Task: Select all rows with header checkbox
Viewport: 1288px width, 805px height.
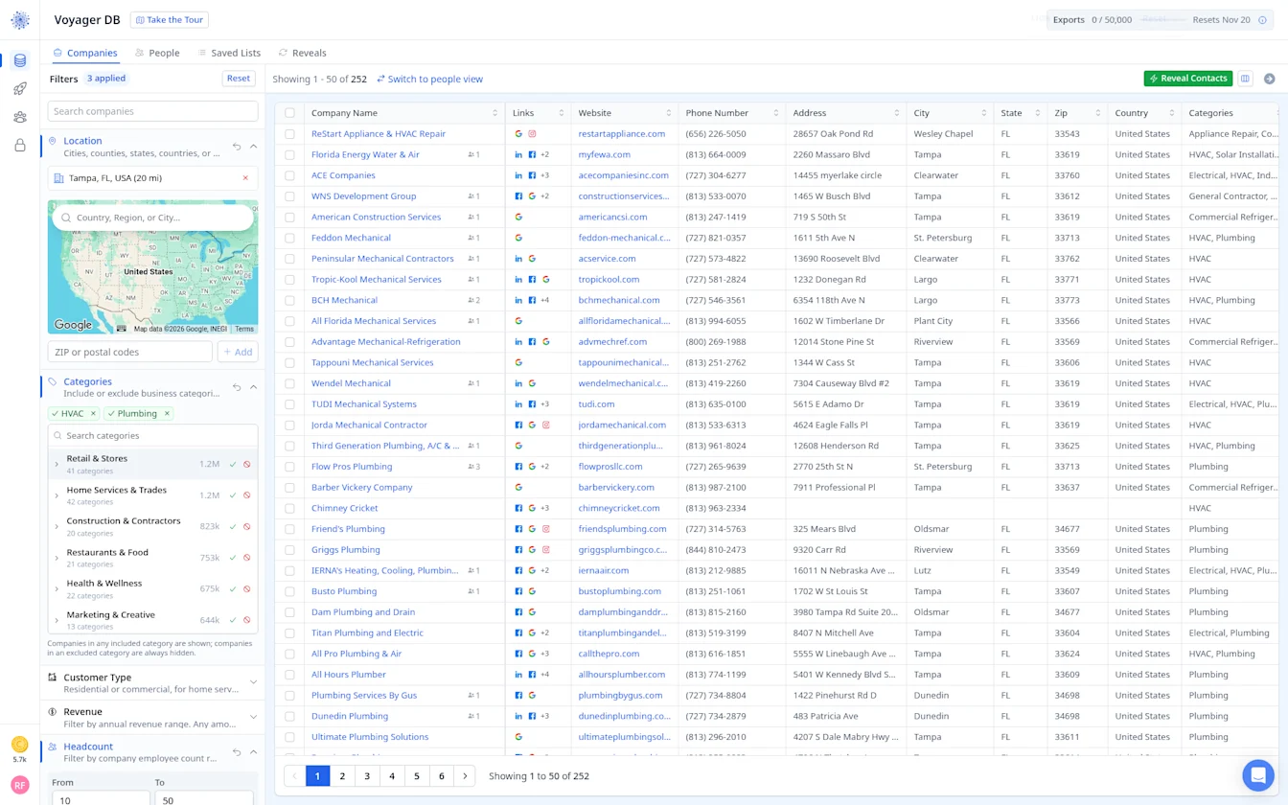Action: 290,113
